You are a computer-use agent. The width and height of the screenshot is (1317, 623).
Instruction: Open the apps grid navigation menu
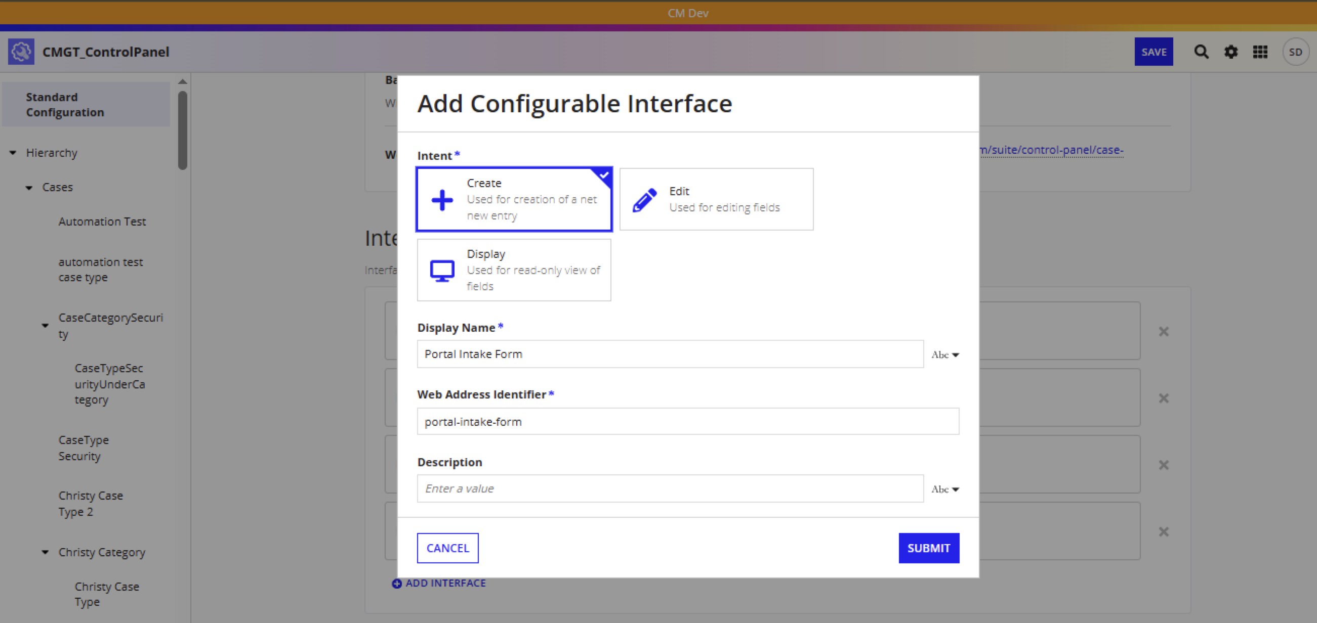(1260, 52)
